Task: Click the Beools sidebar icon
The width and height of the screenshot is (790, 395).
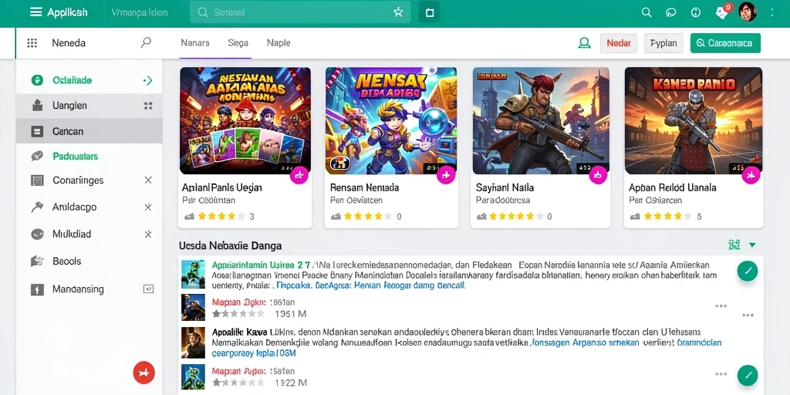Action: 37,261
